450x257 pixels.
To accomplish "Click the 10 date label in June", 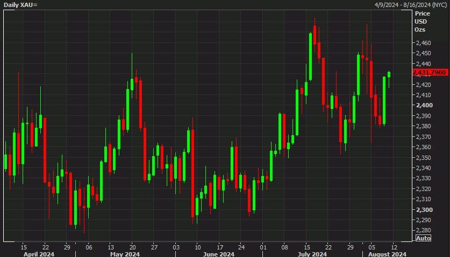I will (198, 247).
